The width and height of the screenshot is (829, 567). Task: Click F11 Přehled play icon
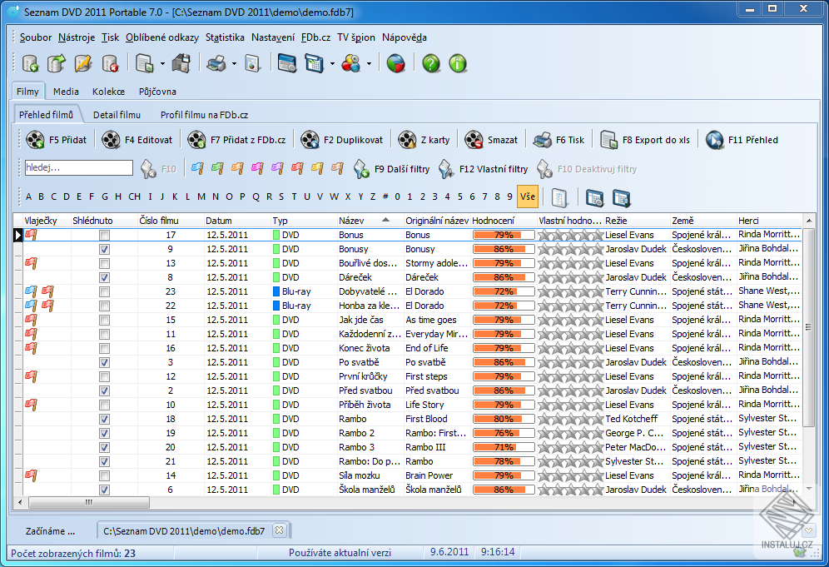[714, 140]
